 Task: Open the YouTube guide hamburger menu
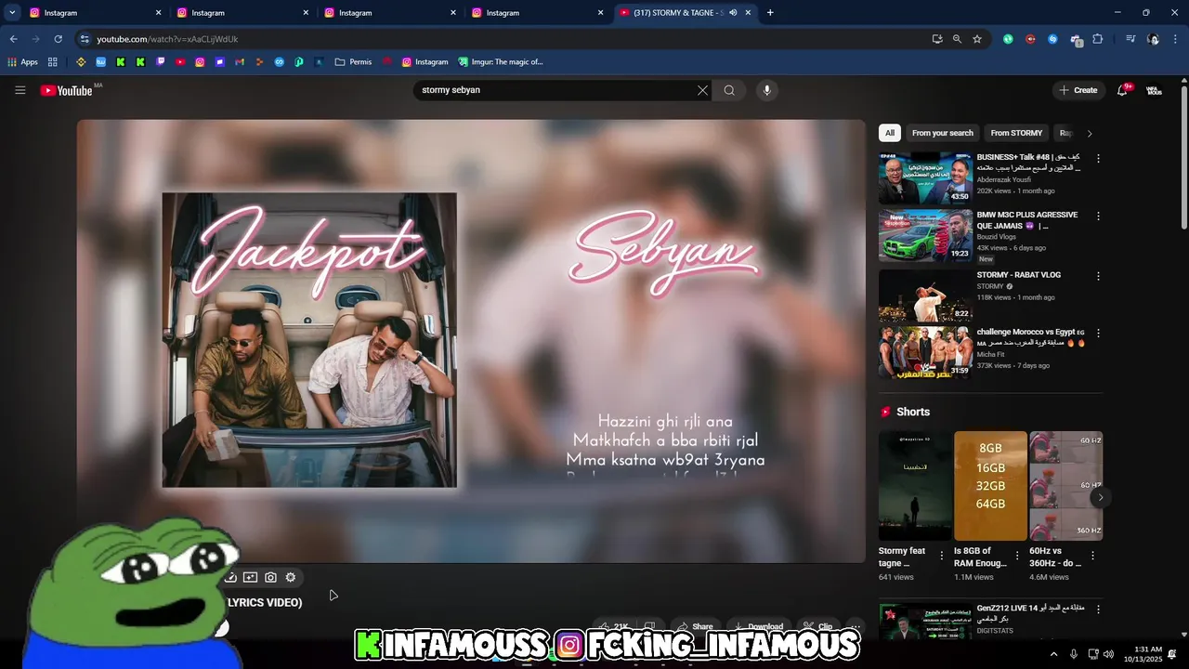20,90
